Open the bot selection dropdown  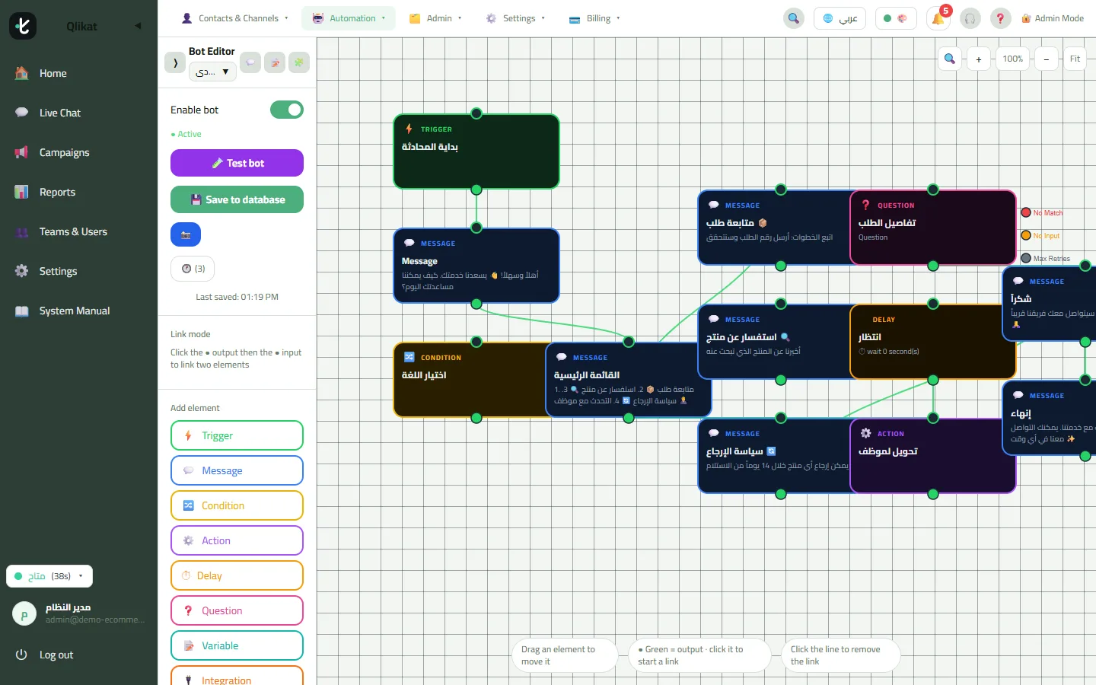pyautogui.click(x=212, y=72)
